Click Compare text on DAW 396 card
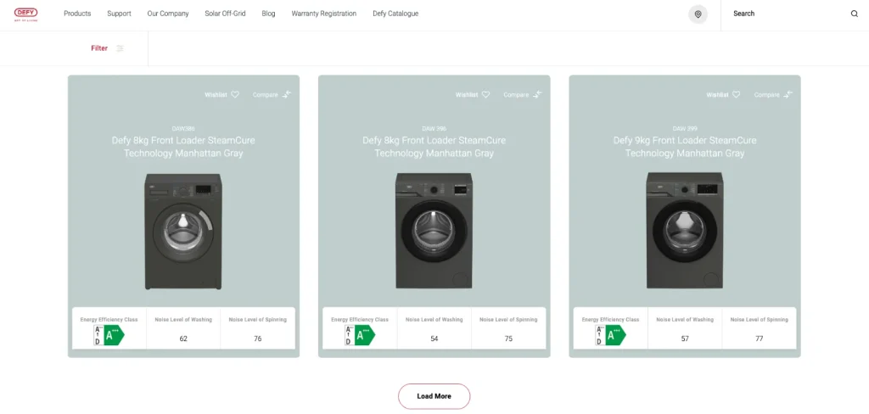This screenshot has width=869, height=414. coord(516,95)
